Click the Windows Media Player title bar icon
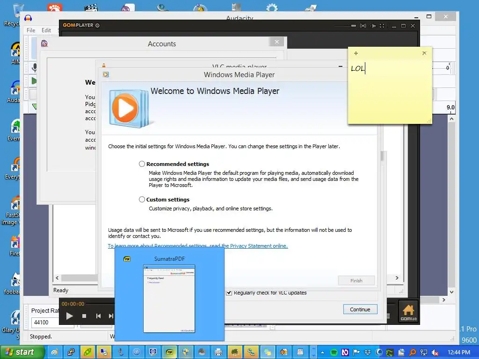Viewport: 479px width, 359px height. [106, 74]
